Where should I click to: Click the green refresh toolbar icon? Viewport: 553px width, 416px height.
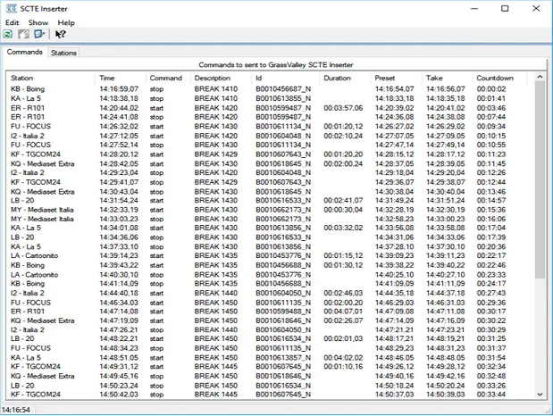point(8,34)
